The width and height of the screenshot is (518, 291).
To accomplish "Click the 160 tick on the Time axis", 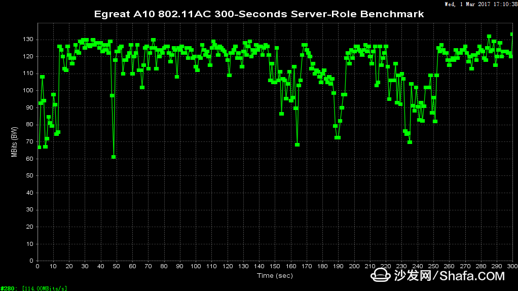I will pos(291,266).
